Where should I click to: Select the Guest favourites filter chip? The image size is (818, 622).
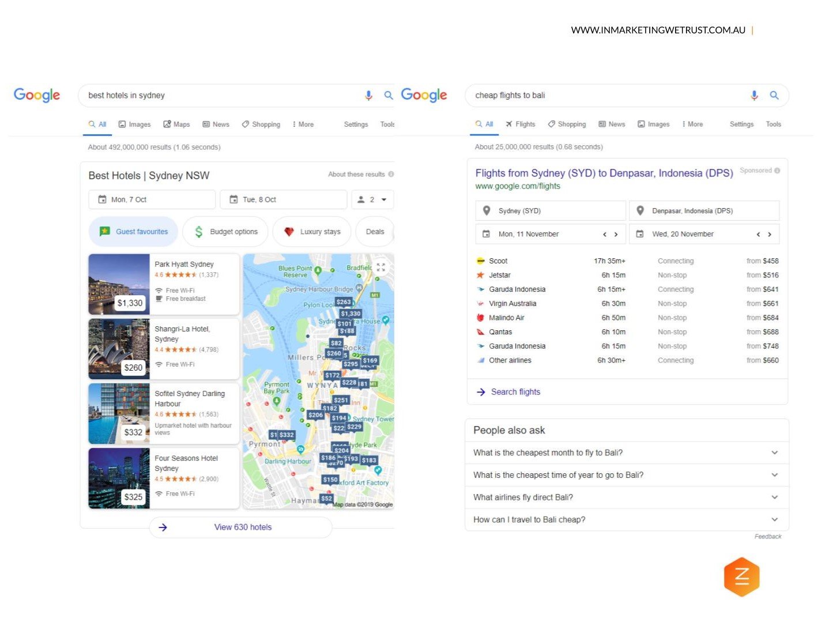133,232
